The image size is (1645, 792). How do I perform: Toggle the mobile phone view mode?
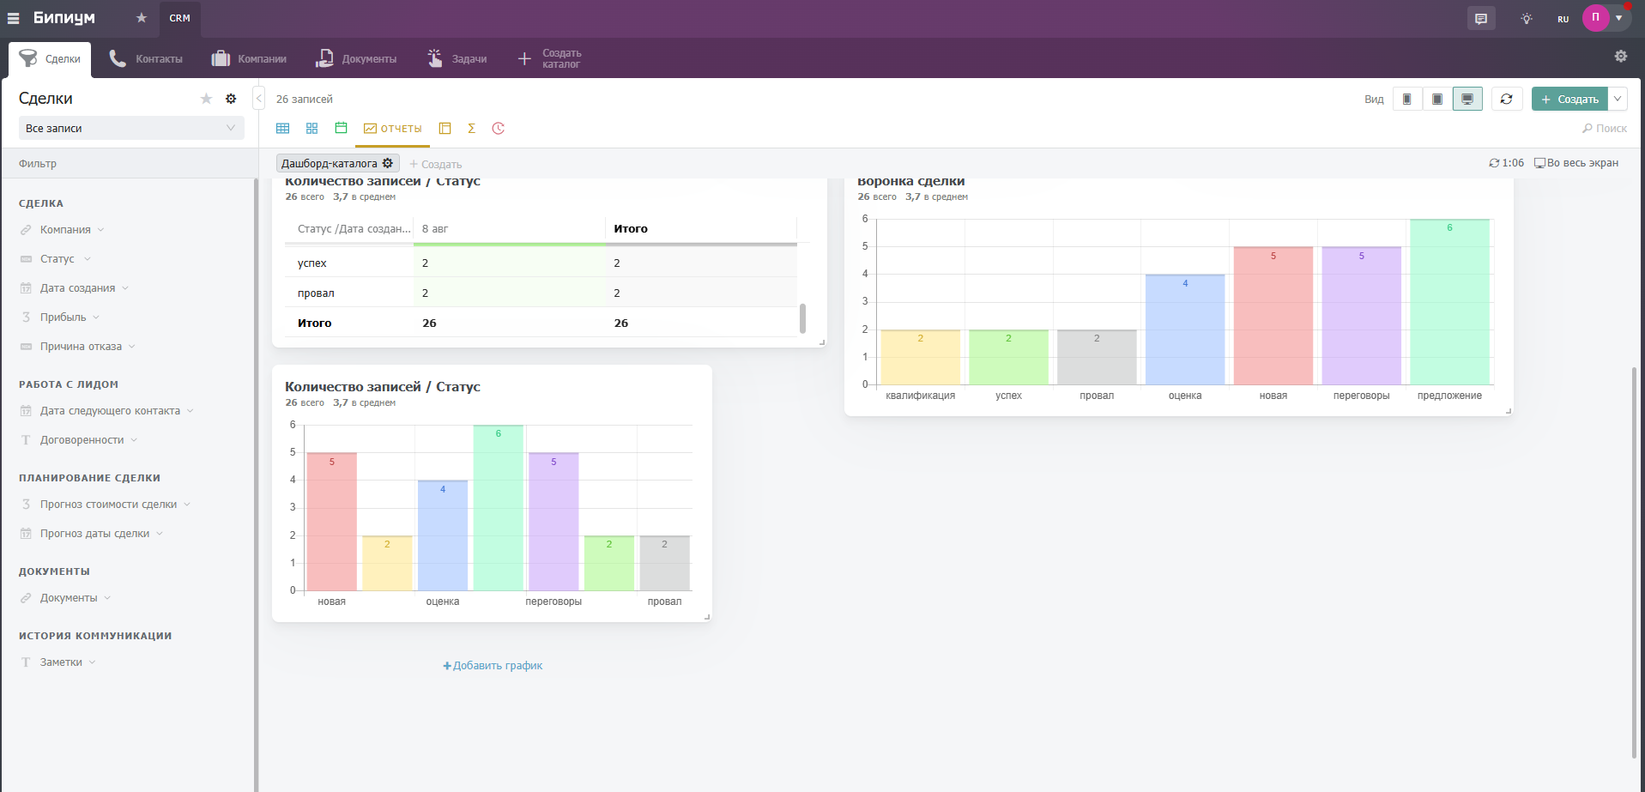1406,100
